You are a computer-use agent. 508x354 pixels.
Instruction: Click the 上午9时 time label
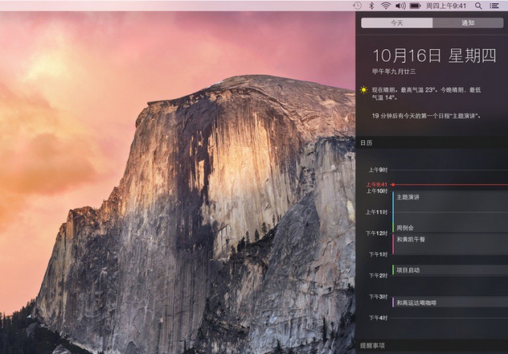coord(378,170)
